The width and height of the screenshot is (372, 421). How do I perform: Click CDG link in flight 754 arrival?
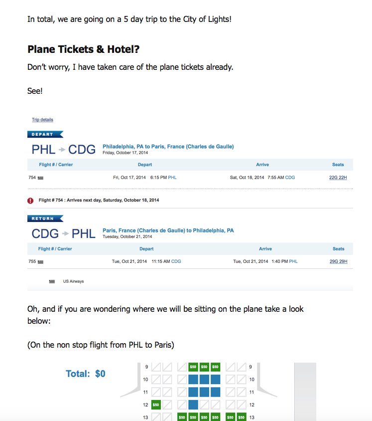click(x=290, y=178)
